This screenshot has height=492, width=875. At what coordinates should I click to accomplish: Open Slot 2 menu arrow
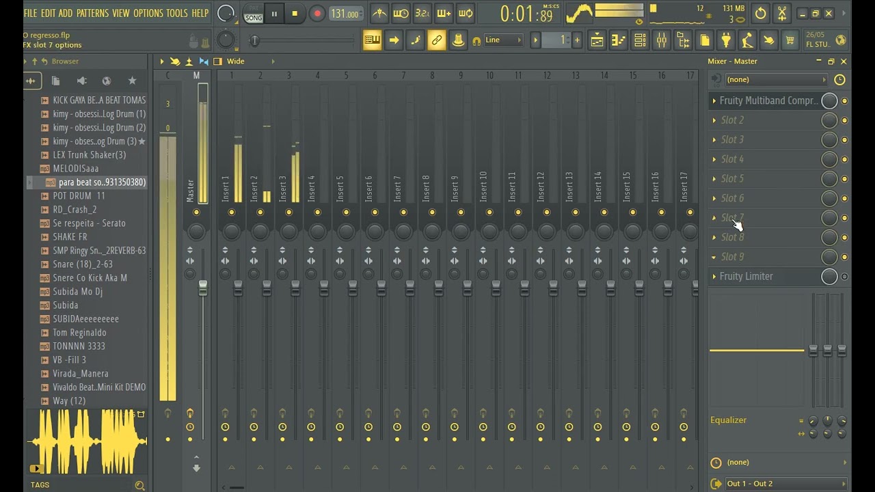(714, 120)
